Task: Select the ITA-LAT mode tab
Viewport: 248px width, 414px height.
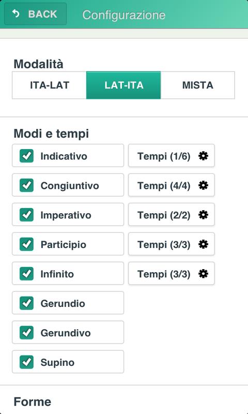Action: coord(49,85)
